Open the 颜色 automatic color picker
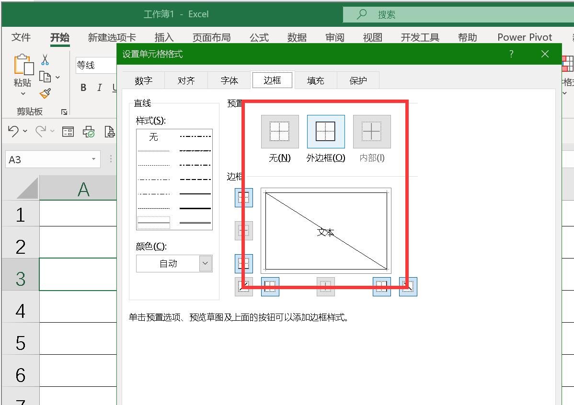The image size is (574, 405). (x=205, y=263)
